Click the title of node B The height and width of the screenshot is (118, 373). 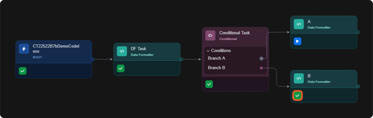pos(309,76)
